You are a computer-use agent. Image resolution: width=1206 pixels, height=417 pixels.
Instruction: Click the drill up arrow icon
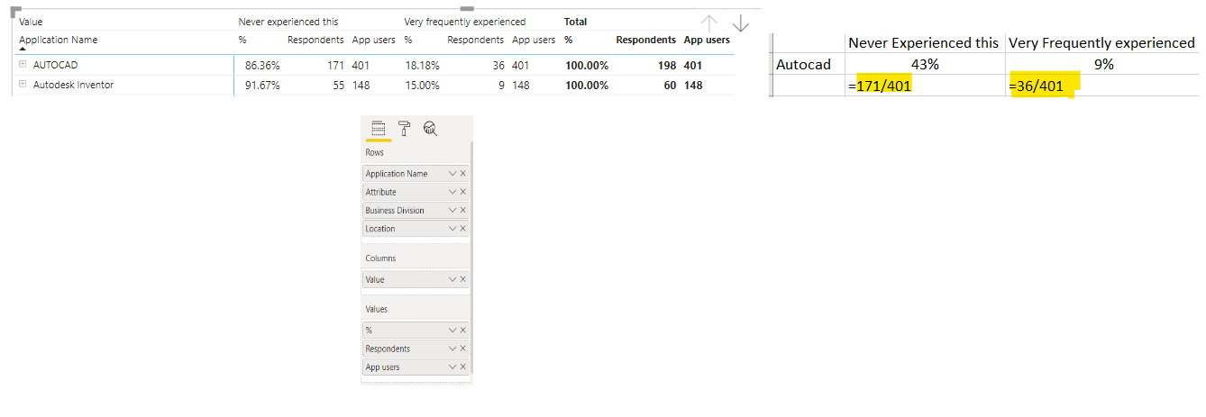point(709,23)
